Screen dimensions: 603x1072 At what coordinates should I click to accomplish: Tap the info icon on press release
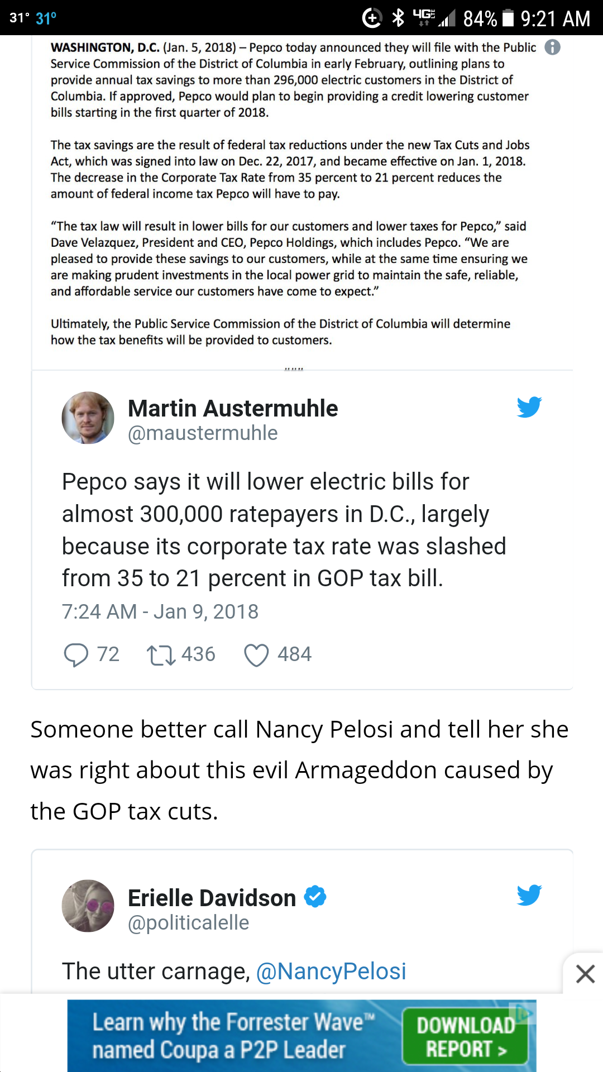coord(552,47)
